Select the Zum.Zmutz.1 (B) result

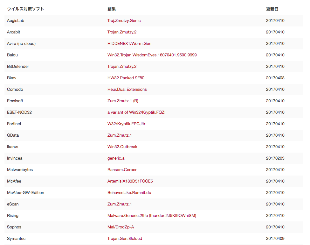point(123,101)
